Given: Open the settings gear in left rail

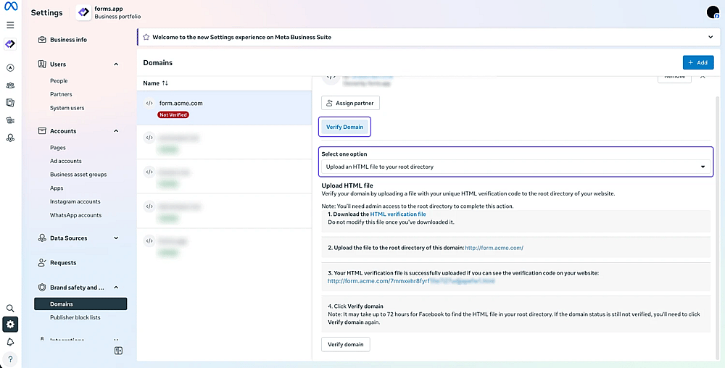Looking at the screenshot, I should [10, 325].
